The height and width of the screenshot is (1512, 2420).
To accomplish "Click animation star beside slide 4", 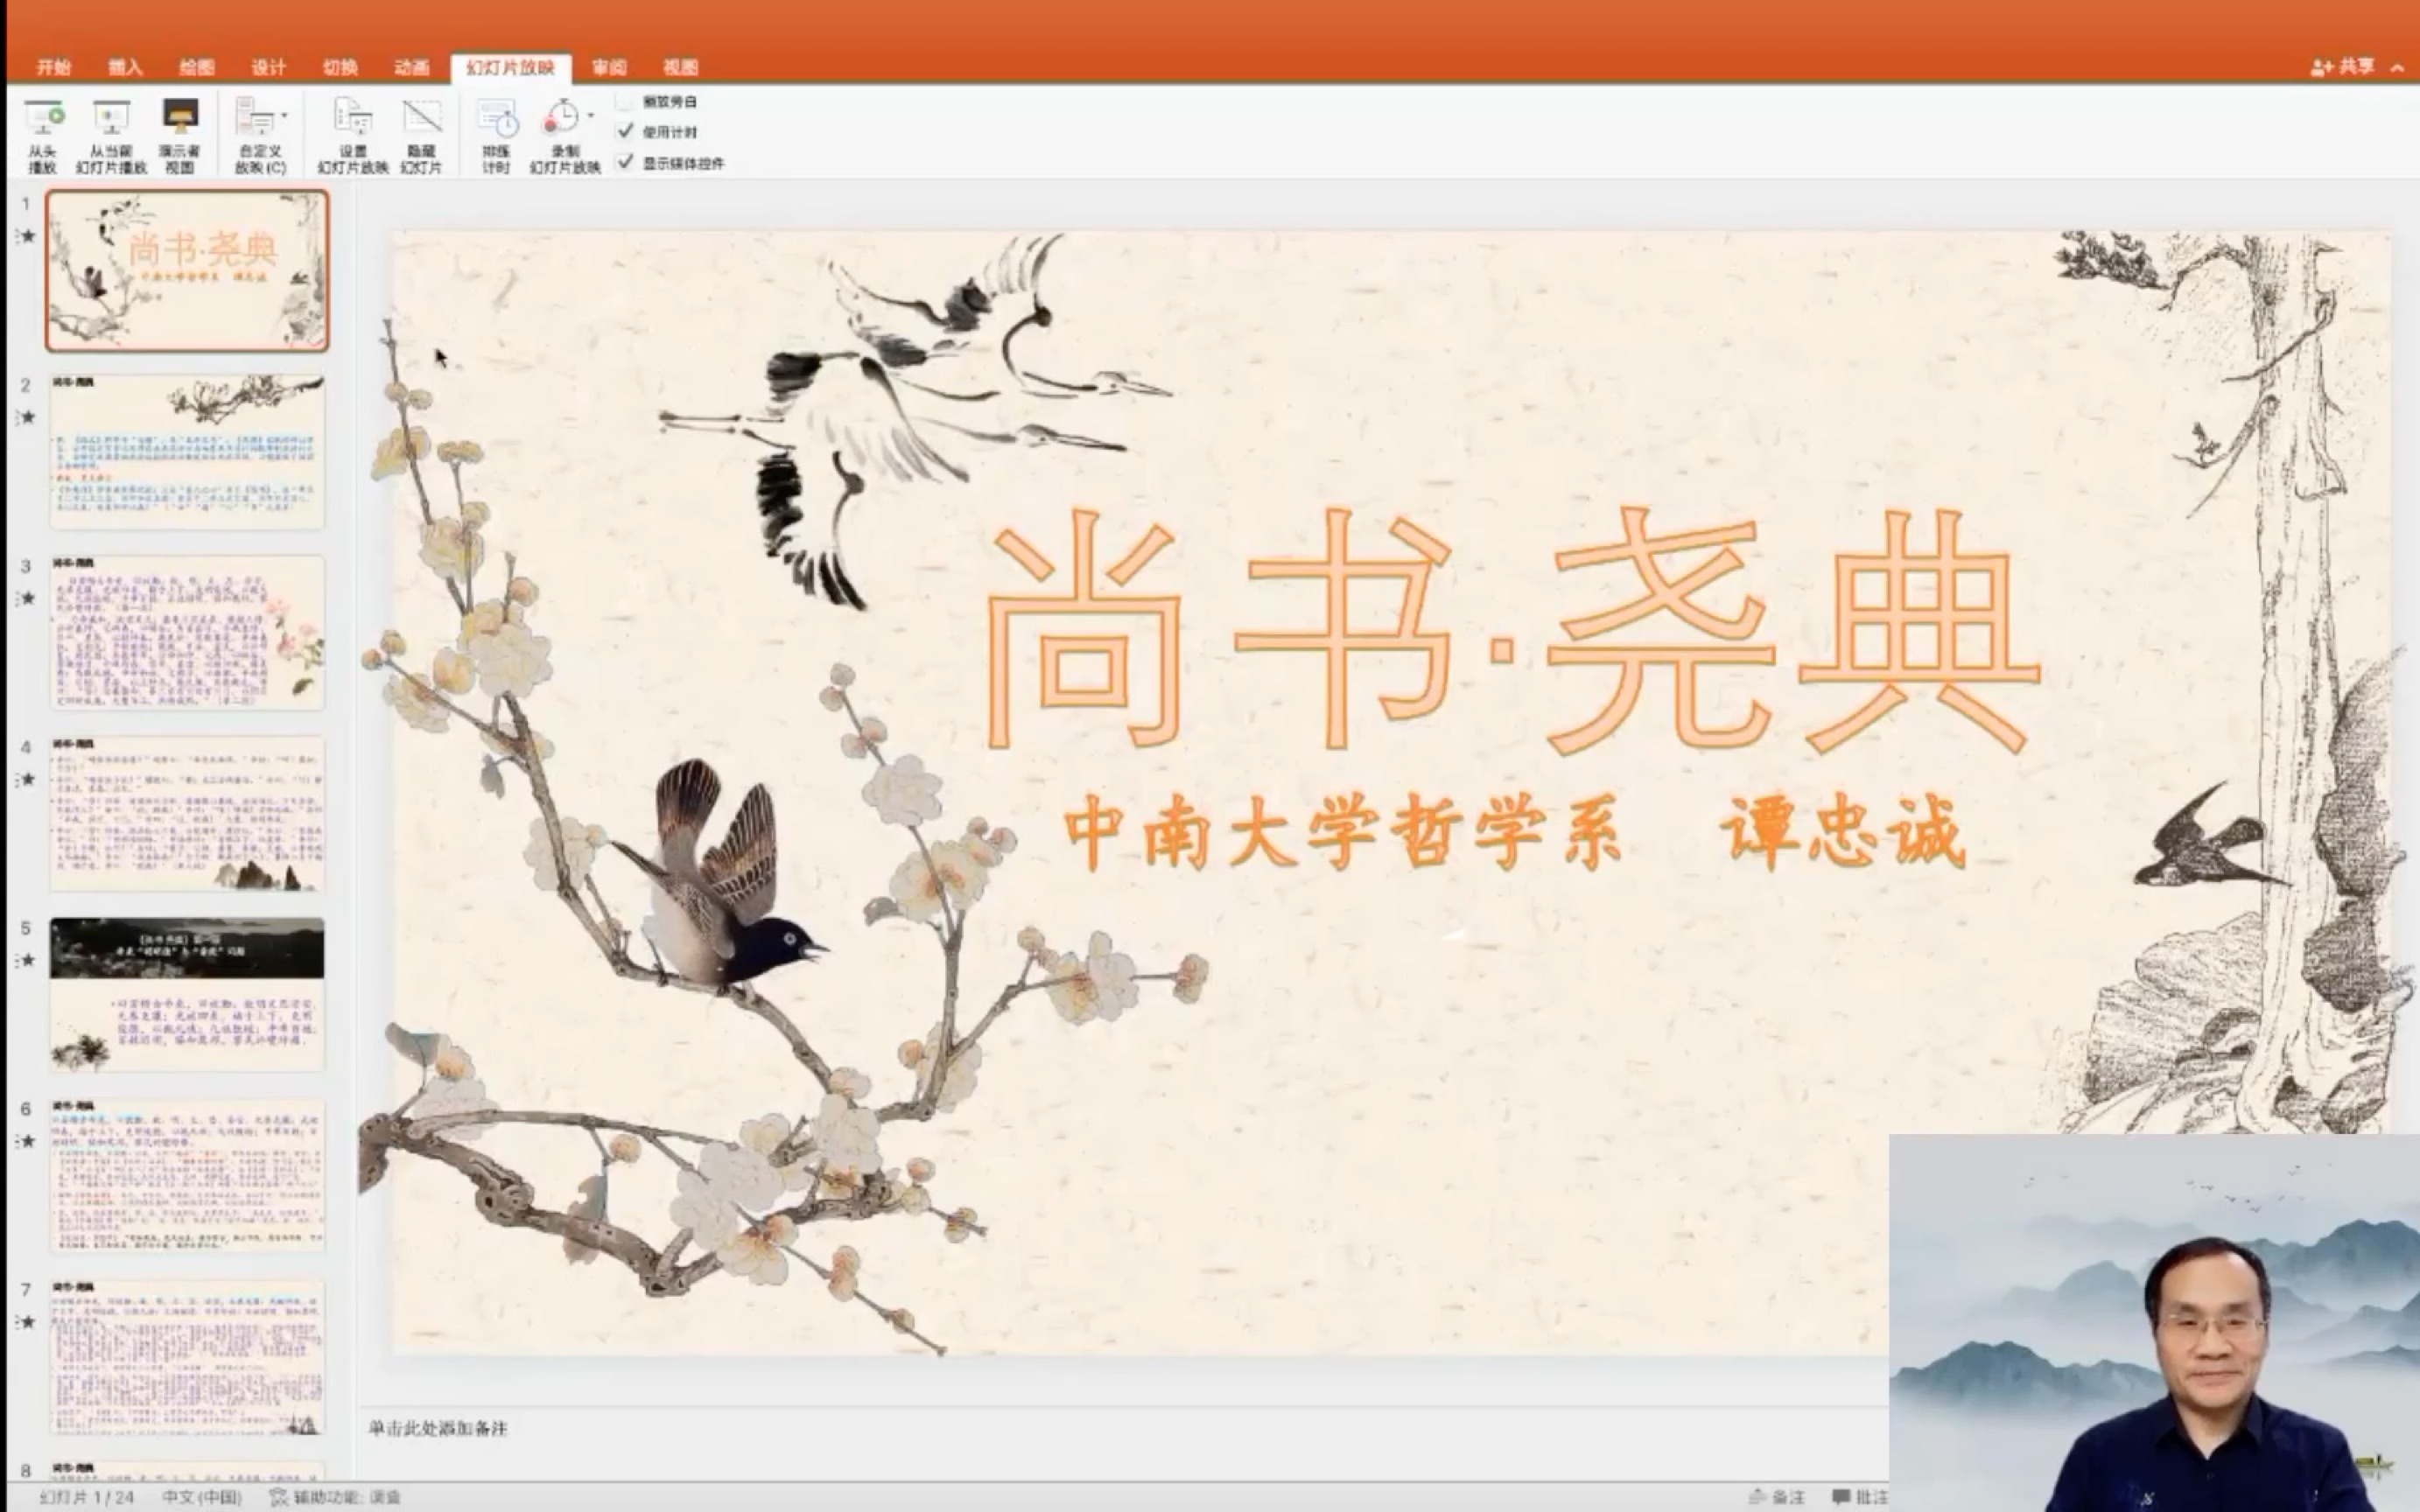I will point(28,779).
